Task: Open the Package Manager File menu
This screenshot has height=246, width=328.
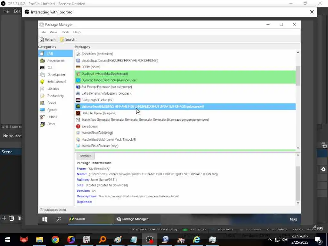Action: click(x=43, y=32)
